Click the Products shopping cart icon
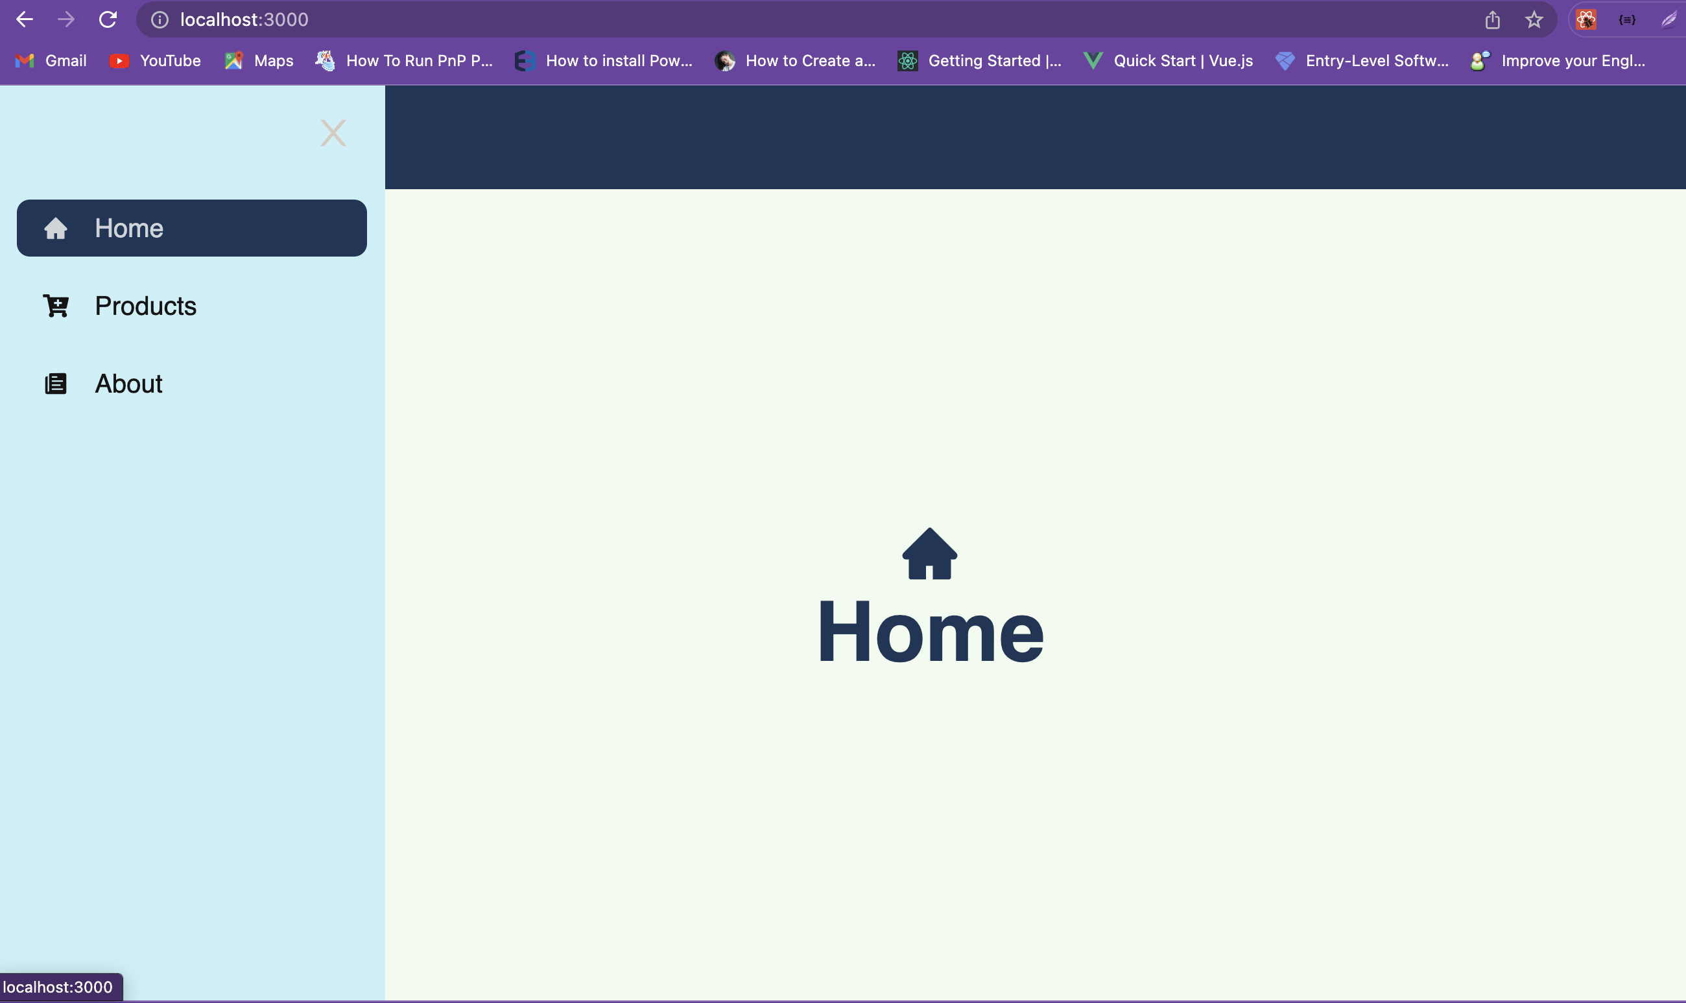The height and width of the screenshot is (1003, 1686). click(x=56, y=305)
